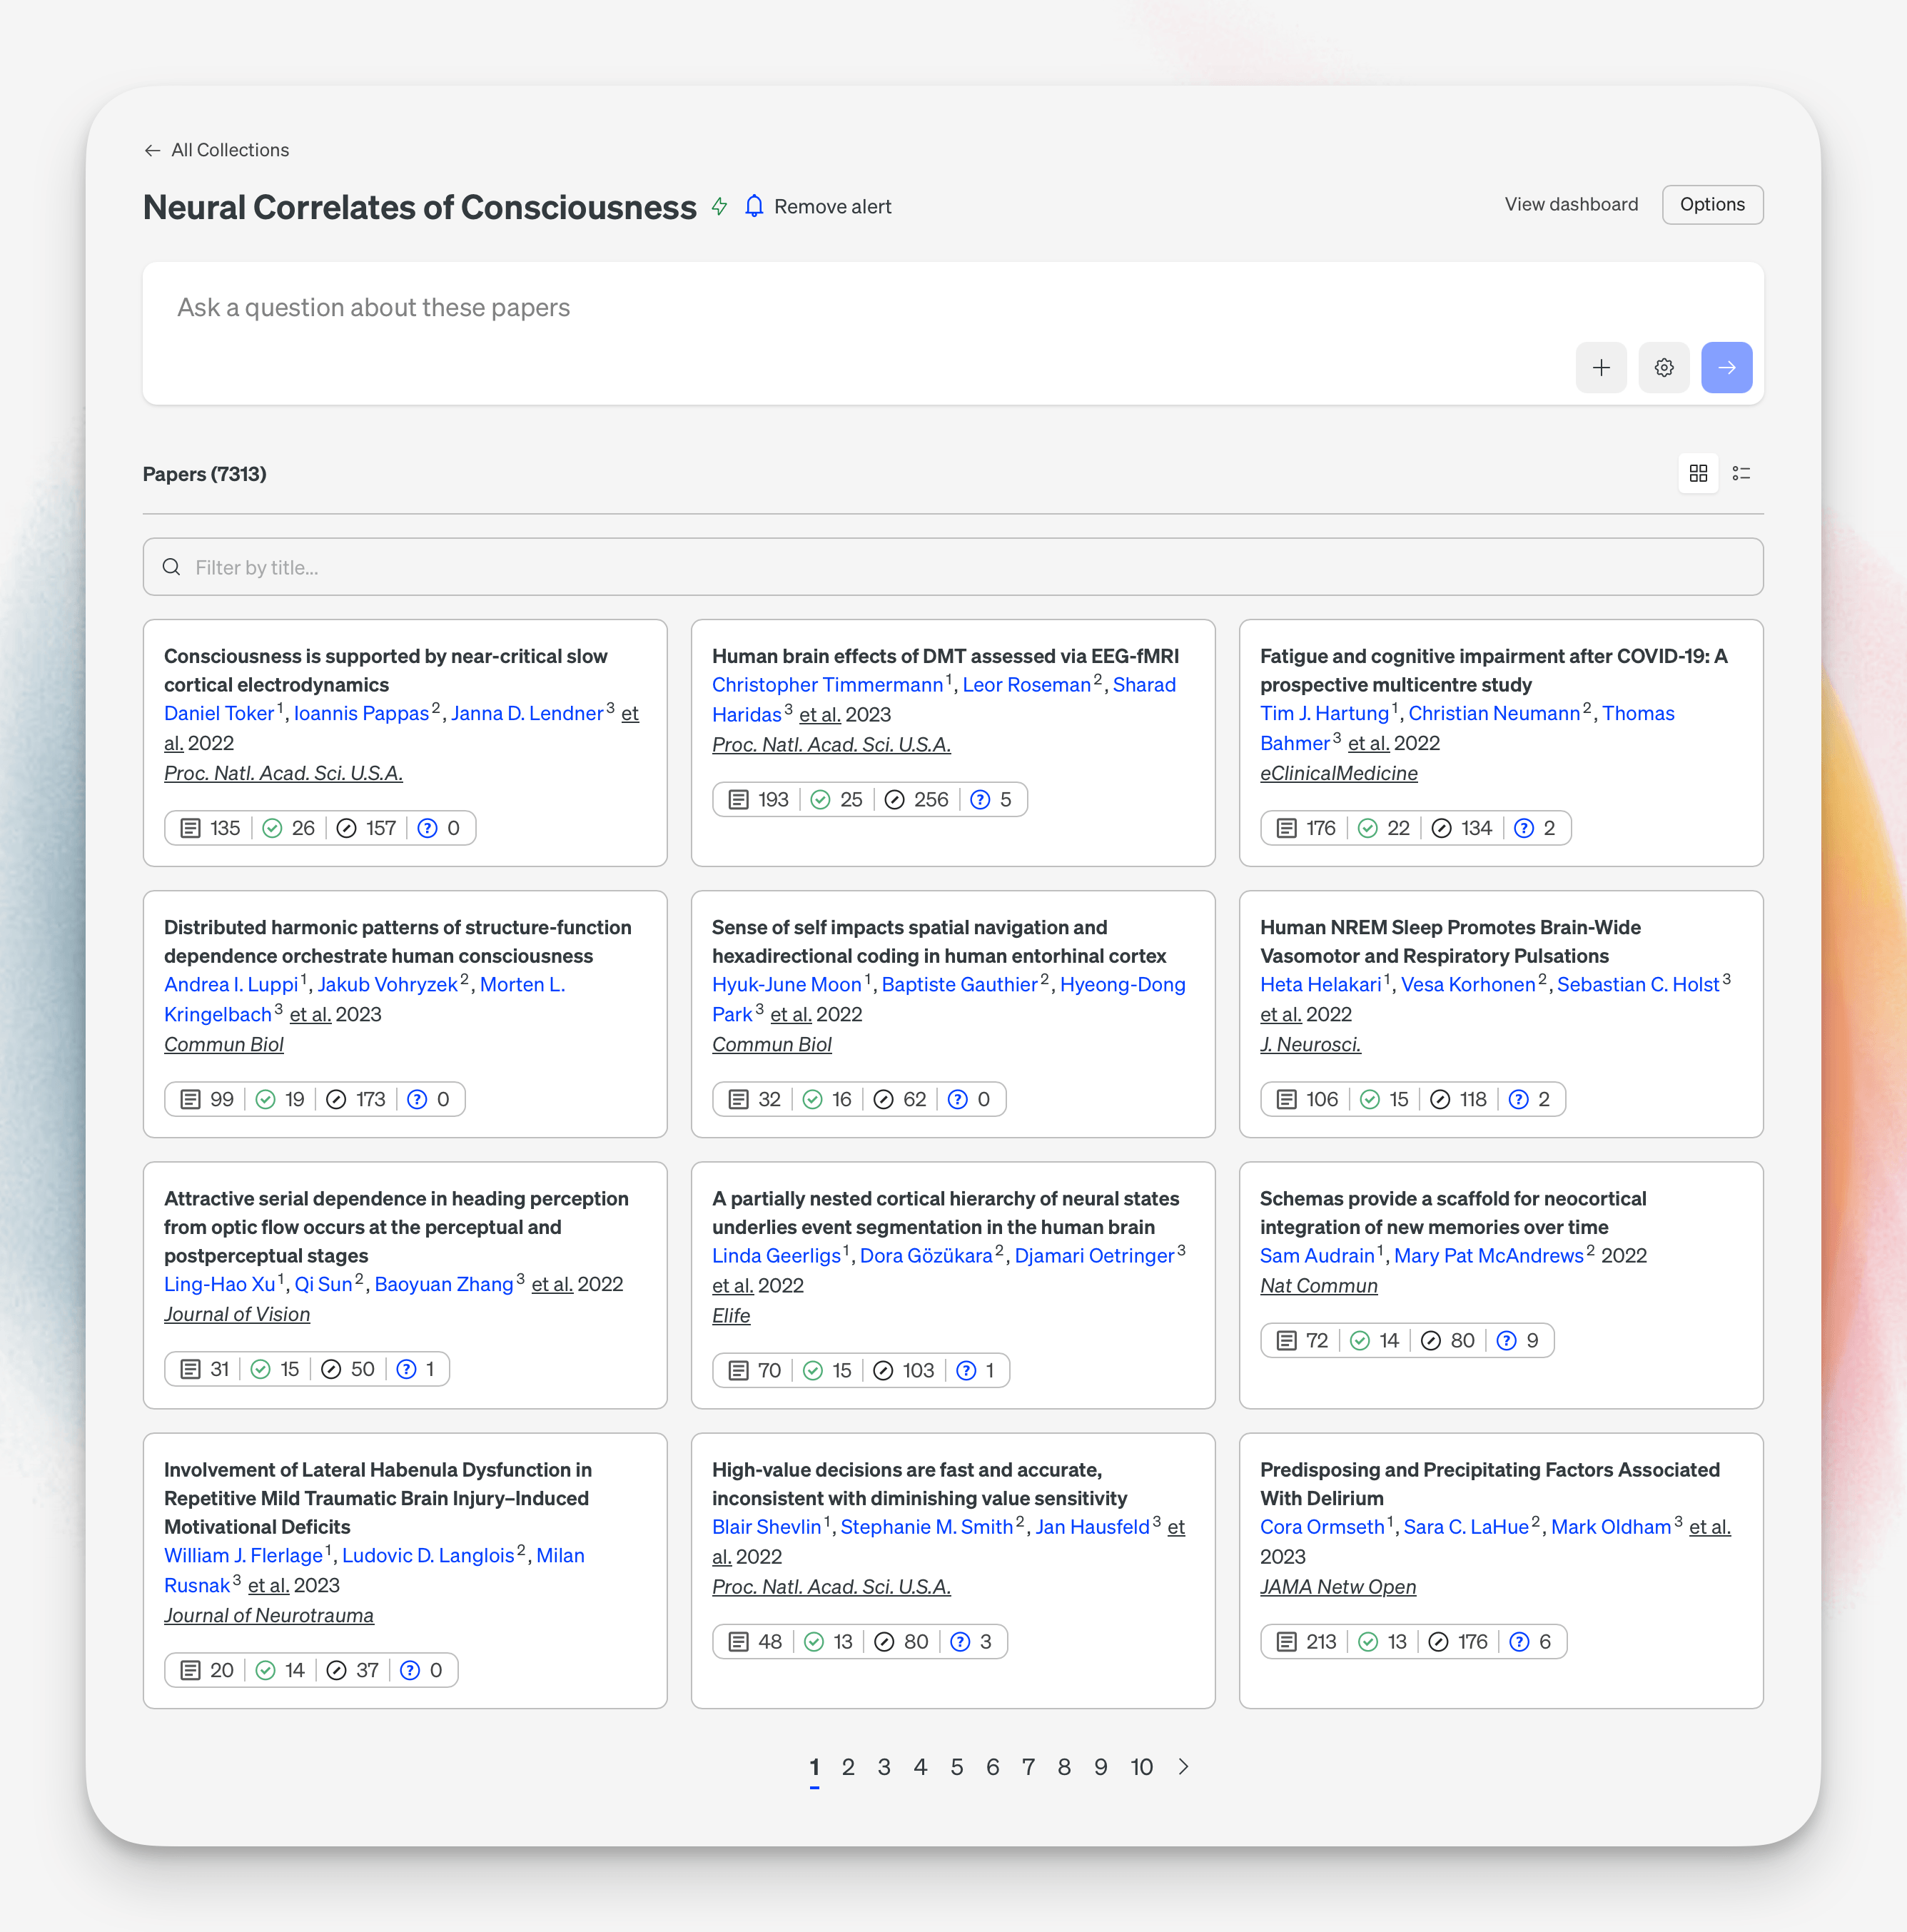The width and height of the screenshot is (1907, 1932).
Task: Open paper on near-critical slow cortical electrodynamics
Action: click(386, 670)
